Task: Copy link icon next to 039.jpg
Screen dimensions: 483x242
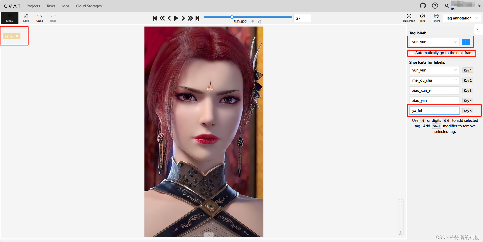Action: click(252, 22)
